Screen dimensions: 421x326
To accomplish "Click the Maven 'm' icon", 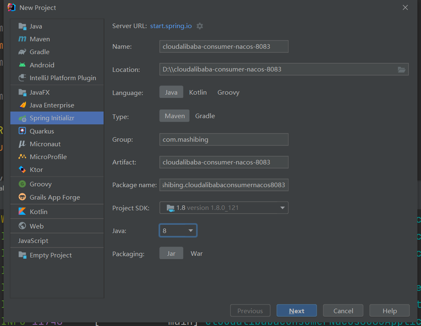I will (22, 39).
